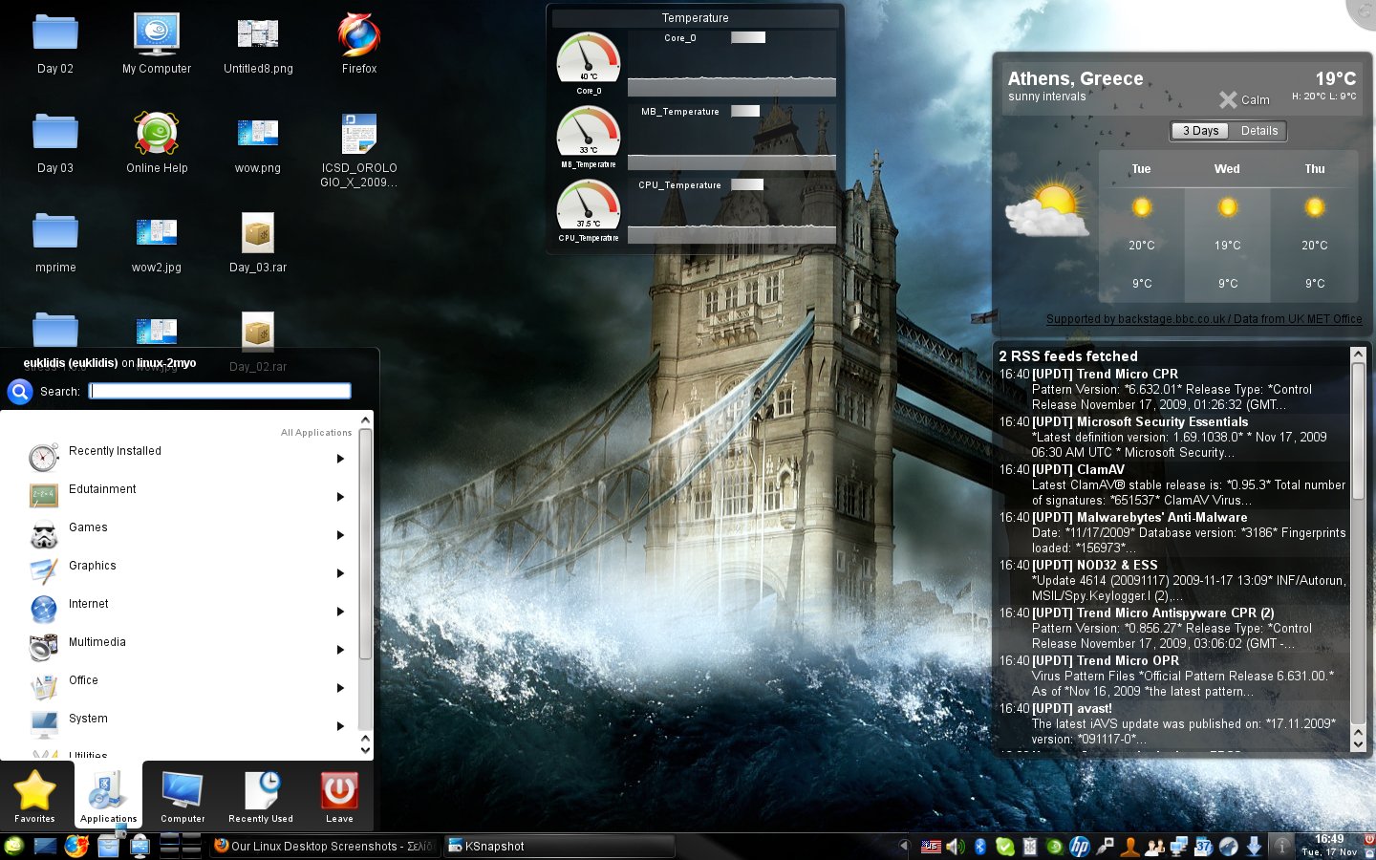The width and height of the screenshot is (1376, 860).
Task: Click the blue download arrow tray icon
Action: pyautogui.click(x=1254, y=847)
